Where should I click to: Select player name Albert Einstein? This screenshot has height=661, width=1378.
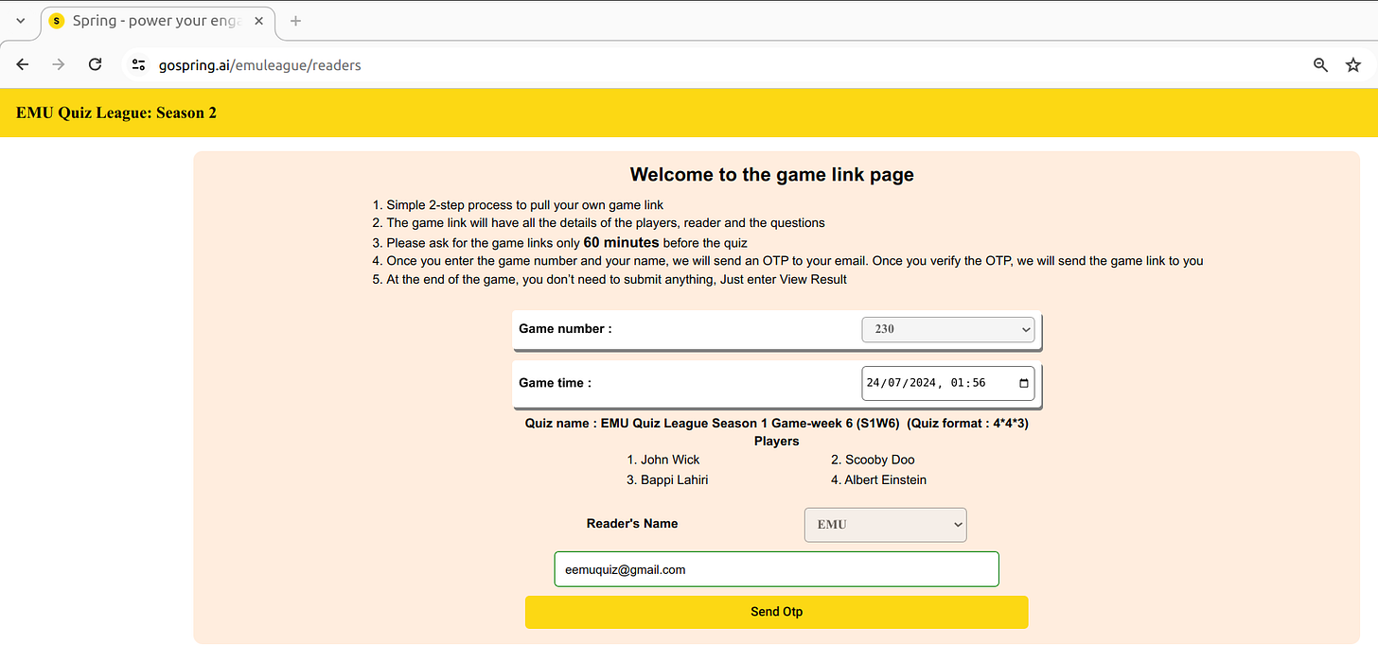886,479
